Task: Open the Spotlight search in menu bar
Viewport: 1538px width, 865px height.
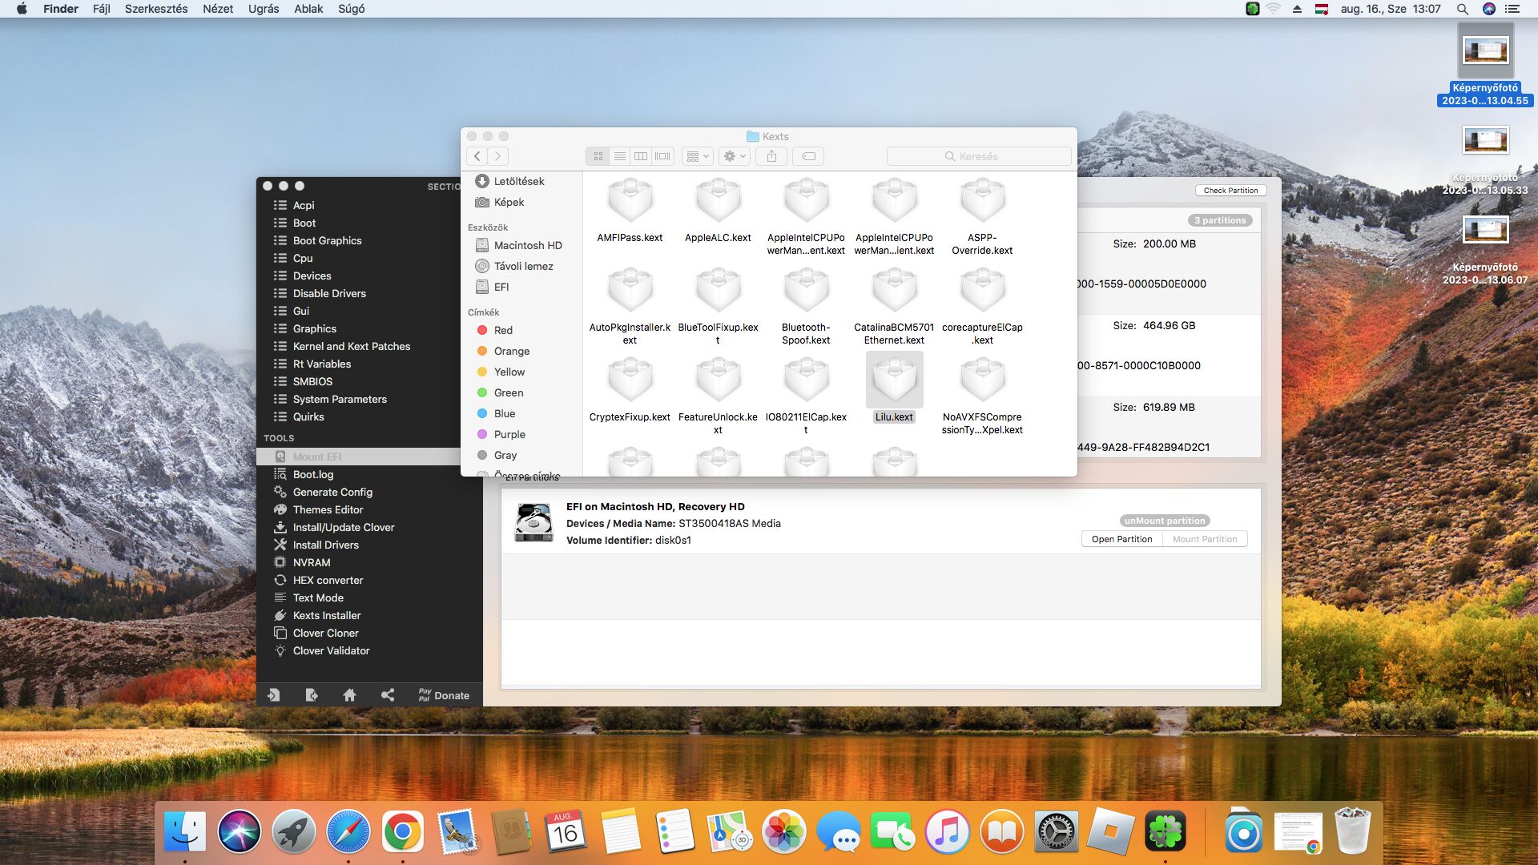Action: (1462, 9)
